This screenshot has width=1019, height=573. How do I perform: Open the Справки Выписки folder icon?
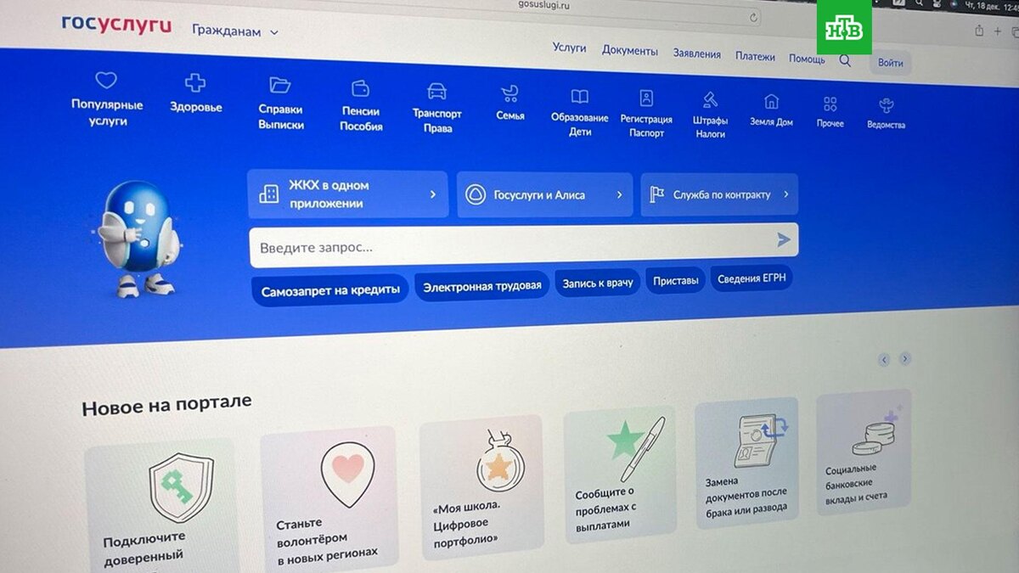point(280,85)
